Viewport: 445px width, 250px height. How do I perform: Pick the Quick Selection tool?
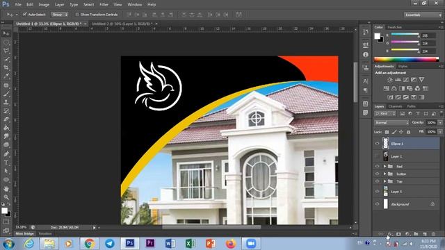(x=6, y=59)
